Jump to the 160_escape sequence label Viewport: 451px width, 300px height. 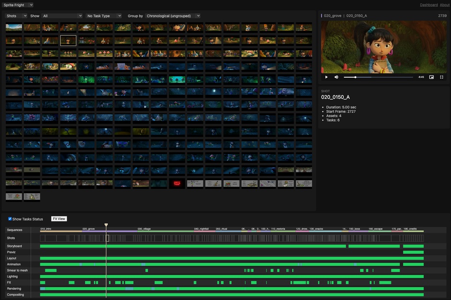[375, 229]
